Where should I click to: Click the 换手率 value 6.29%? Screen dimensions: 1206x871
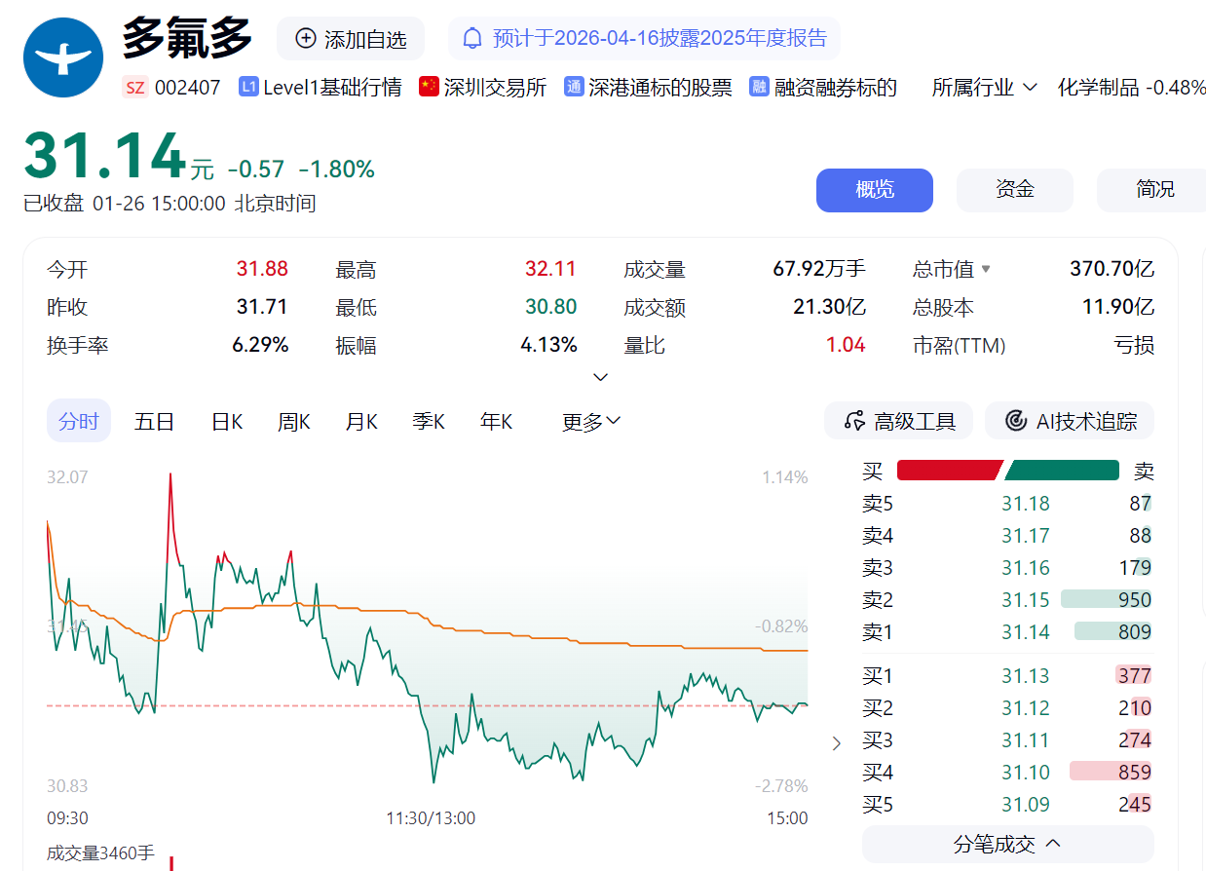click(x=260, y=345)
